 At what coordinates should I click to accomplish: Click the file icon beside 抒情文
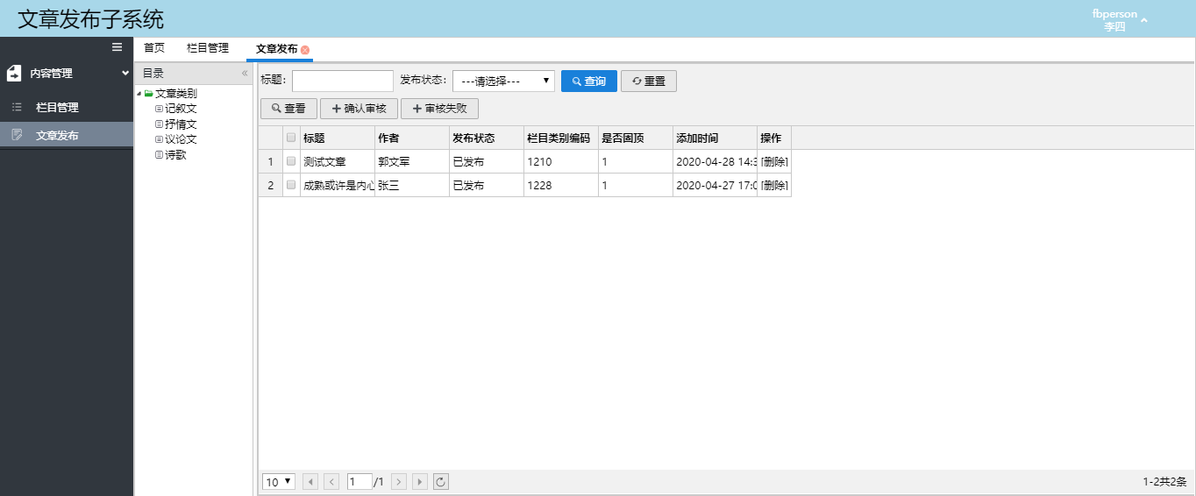click(159, 124)
